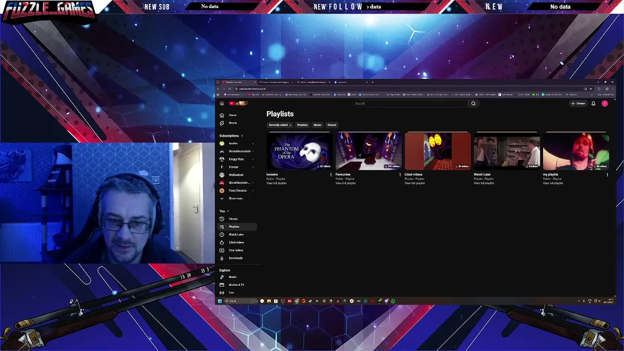Open Downloads in sidebar
This screenshot has width=624, height=351.
(236, 258)
